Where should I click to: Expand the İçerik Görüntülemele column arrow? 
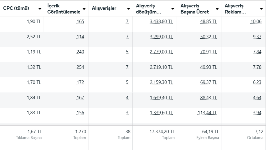click(84, 9)
